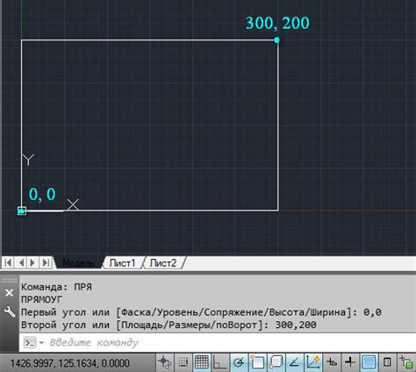Enable Ortho Mode icon

[220, 362]
